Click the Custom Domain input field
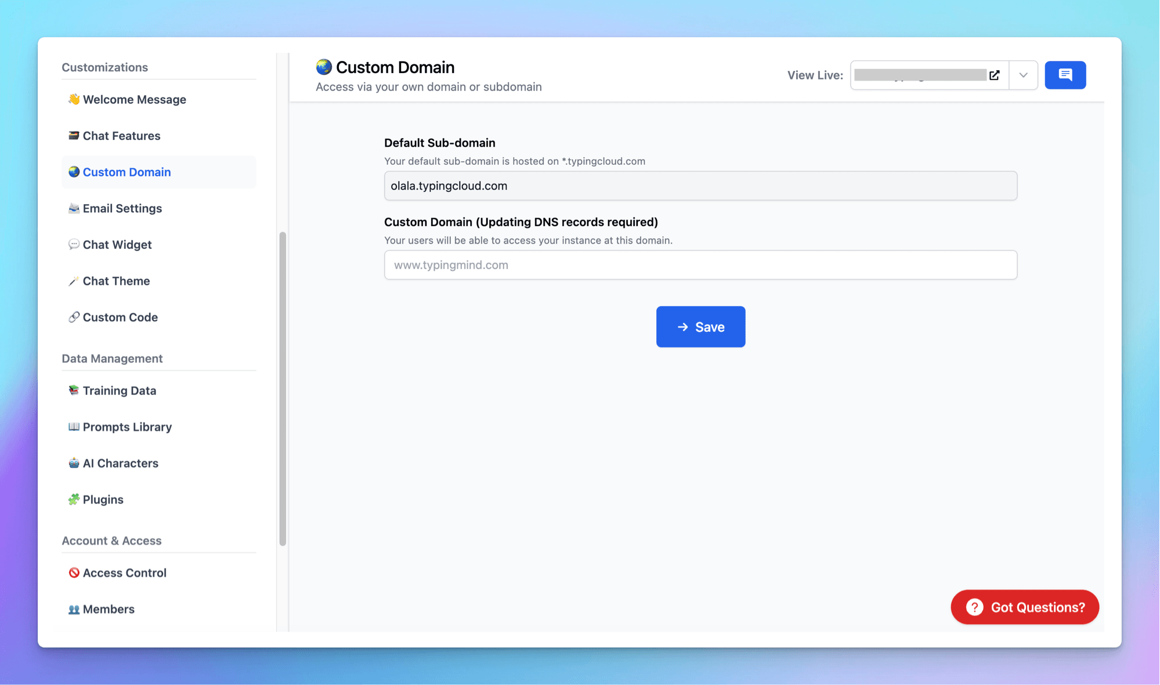 pyautogui.click(x=700, y=265)
